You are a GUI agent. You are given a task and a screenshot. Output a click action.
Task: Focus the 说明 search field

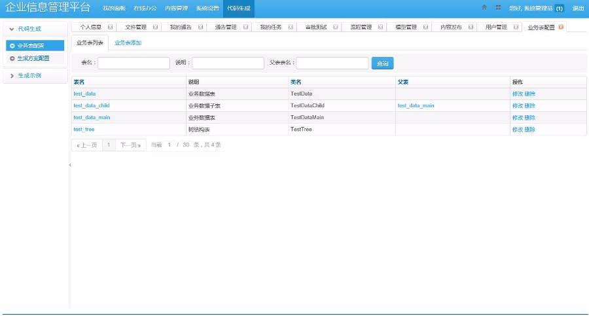228,63
